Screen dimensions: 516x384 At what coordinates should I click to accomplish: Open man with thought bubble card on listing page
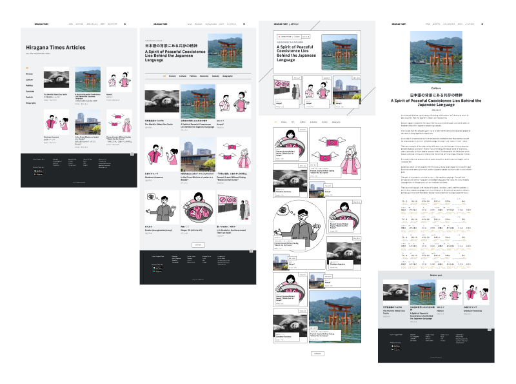pos(163,207)
